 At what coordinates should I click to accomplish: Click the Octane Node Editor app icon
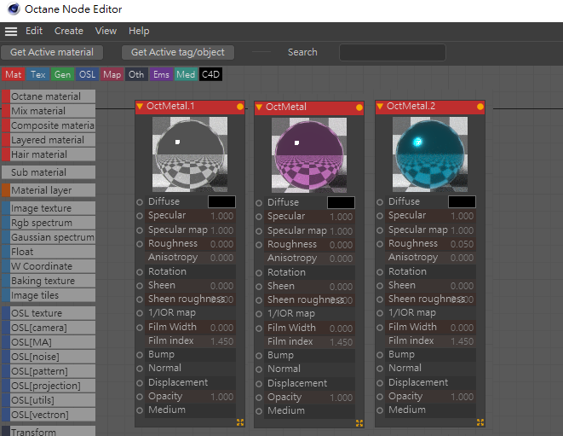point(14,9)
